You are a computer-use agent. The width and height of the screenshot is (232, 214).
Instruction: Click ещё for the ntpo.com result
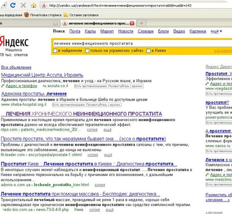pos(107,130)
